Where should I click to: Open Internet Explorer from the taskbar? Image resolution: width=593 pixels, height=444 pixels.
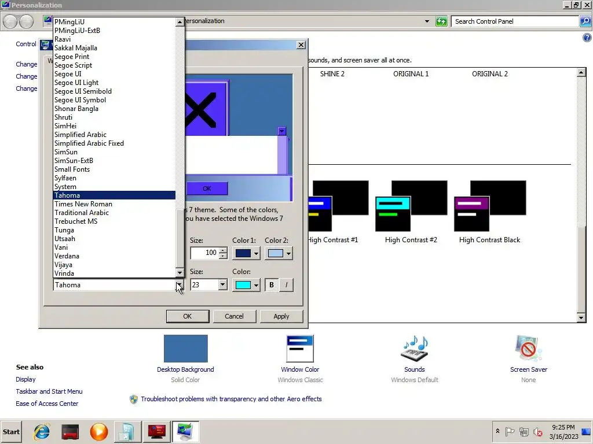pyautogui.click(x=42, y=431)
